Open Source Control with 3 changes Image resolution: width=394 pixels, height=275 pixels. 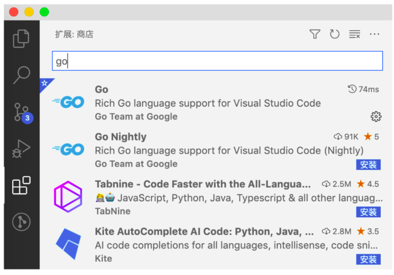(x=21, y=112)
